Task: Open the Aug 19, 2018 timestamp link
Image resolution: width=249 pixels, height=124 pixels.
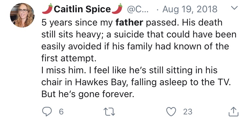Action: tap(190, 9)
